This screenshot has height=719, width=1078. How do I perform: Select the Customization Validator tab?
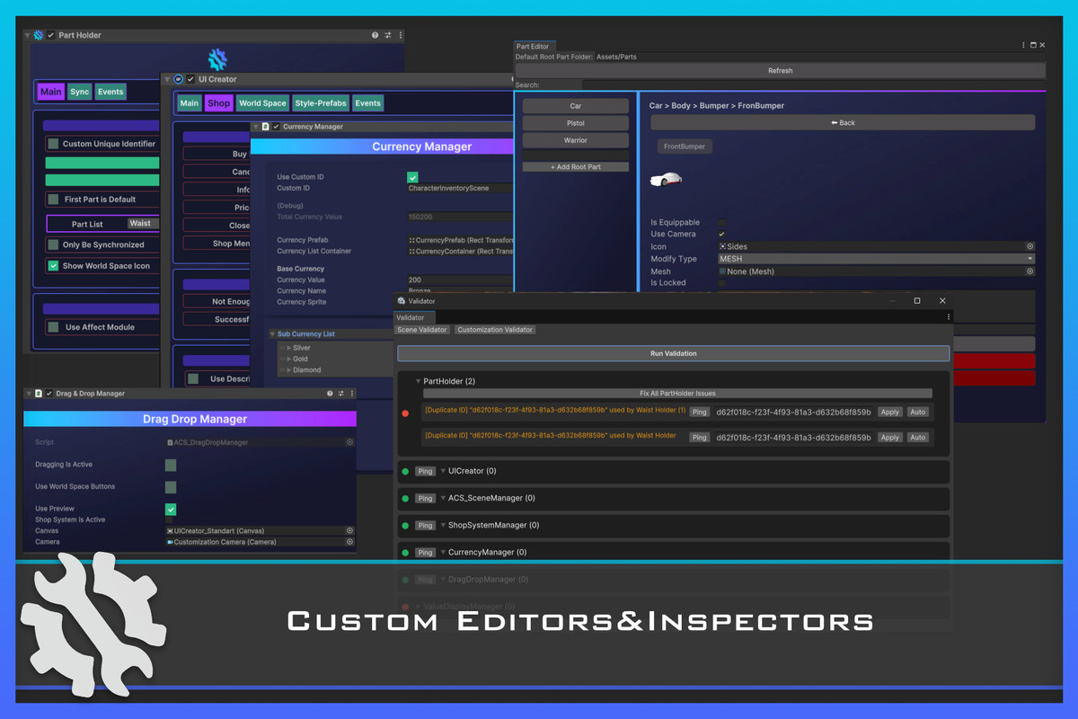point(495,330)
